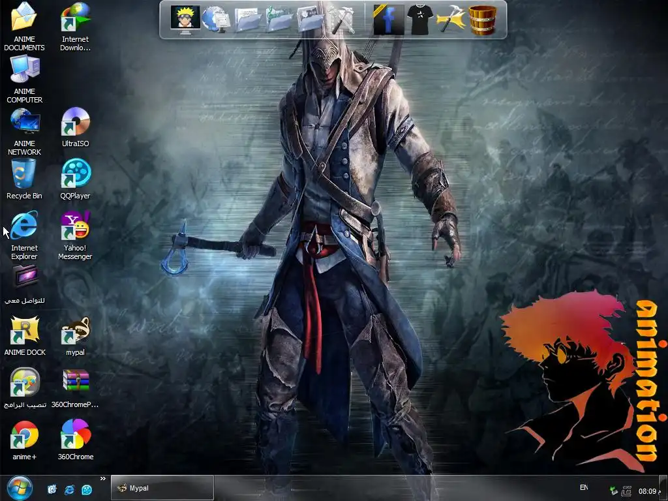The height and width of the screenshot is (501, 668).
Task: Expand hidden quick launch items chevron
Action: point(102,479)
